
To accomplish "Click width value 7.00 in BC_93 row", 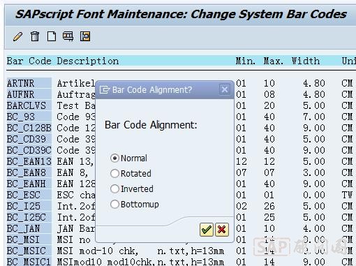I will point(314,117).
